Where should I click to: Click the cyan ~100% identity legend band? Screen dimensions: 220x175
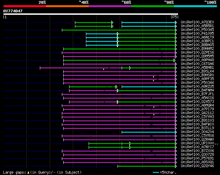pyautogui.click(x=196, y=6)
